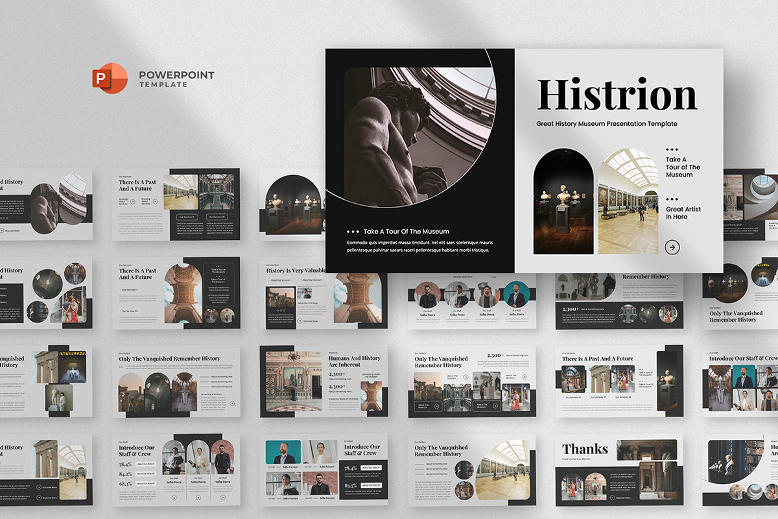Expand the About Our Museum selector on History Is Very Valuable
This screenshot has height=519, width=778.
281,280
